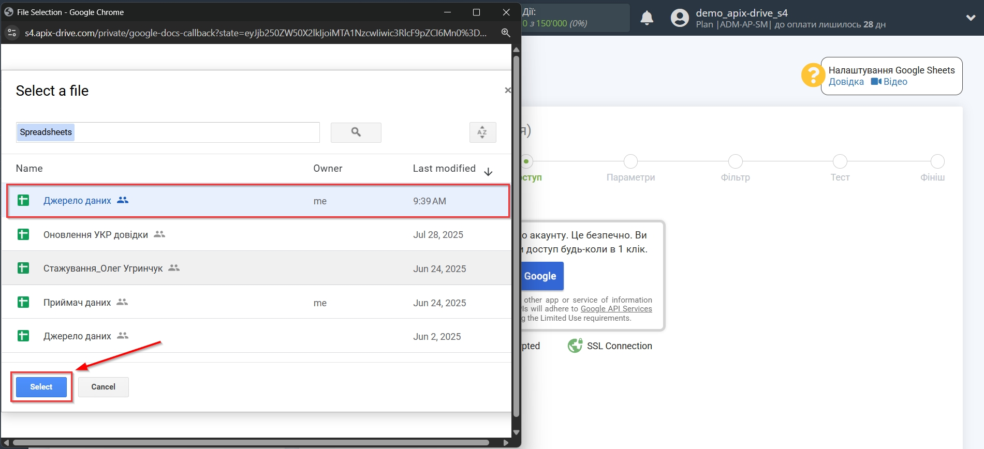Image resolution: width=984 pixels, height=449 pixels.
Task: Click the blue Select button
Action: coord(41,387)
